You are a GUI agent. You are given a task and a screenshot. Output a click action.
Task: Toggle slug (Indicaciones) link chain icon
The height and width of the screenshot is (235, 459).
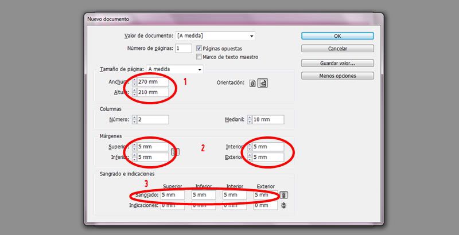tap(283, 205)
